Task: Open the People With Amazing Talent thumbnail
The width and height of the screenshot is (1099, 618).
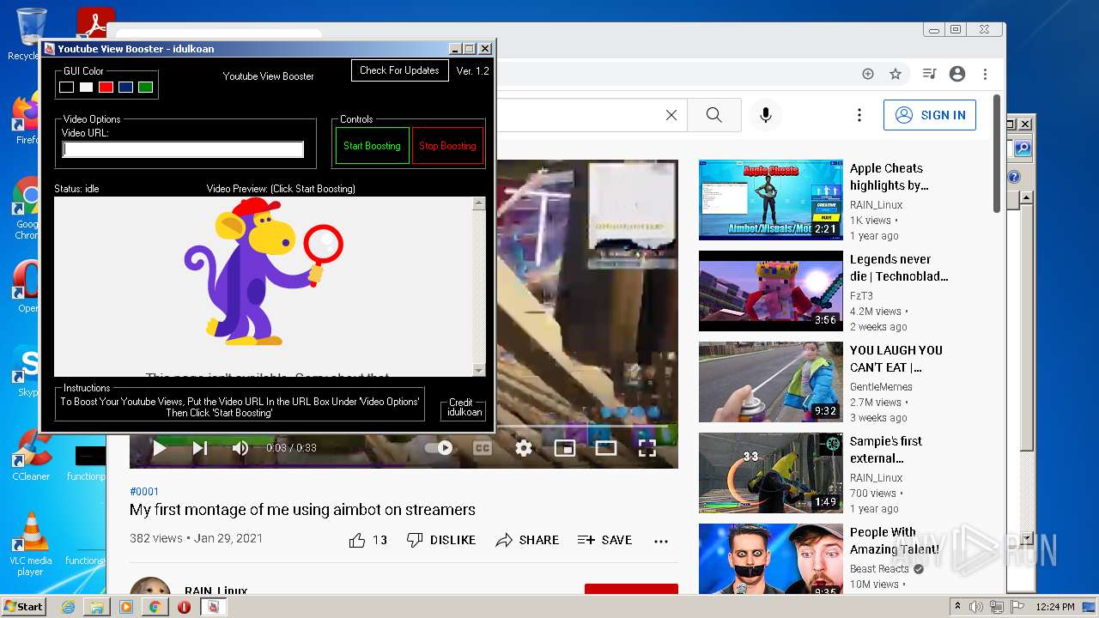Action: point(770,559)
